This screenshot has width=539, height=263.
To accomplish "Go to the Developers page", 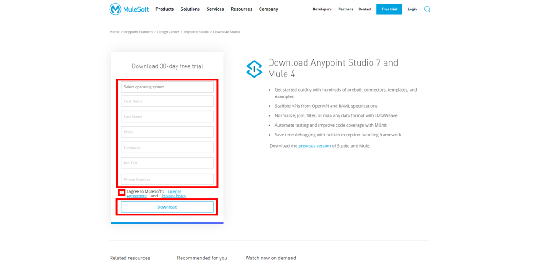I will [322, 9].
